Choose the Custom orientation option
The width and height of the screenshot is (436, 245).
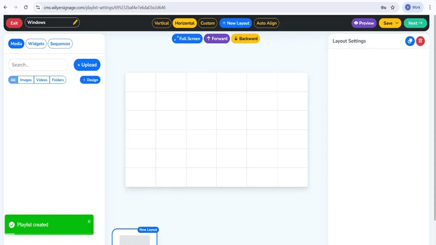pyautogui.click(x=208, y=23)
